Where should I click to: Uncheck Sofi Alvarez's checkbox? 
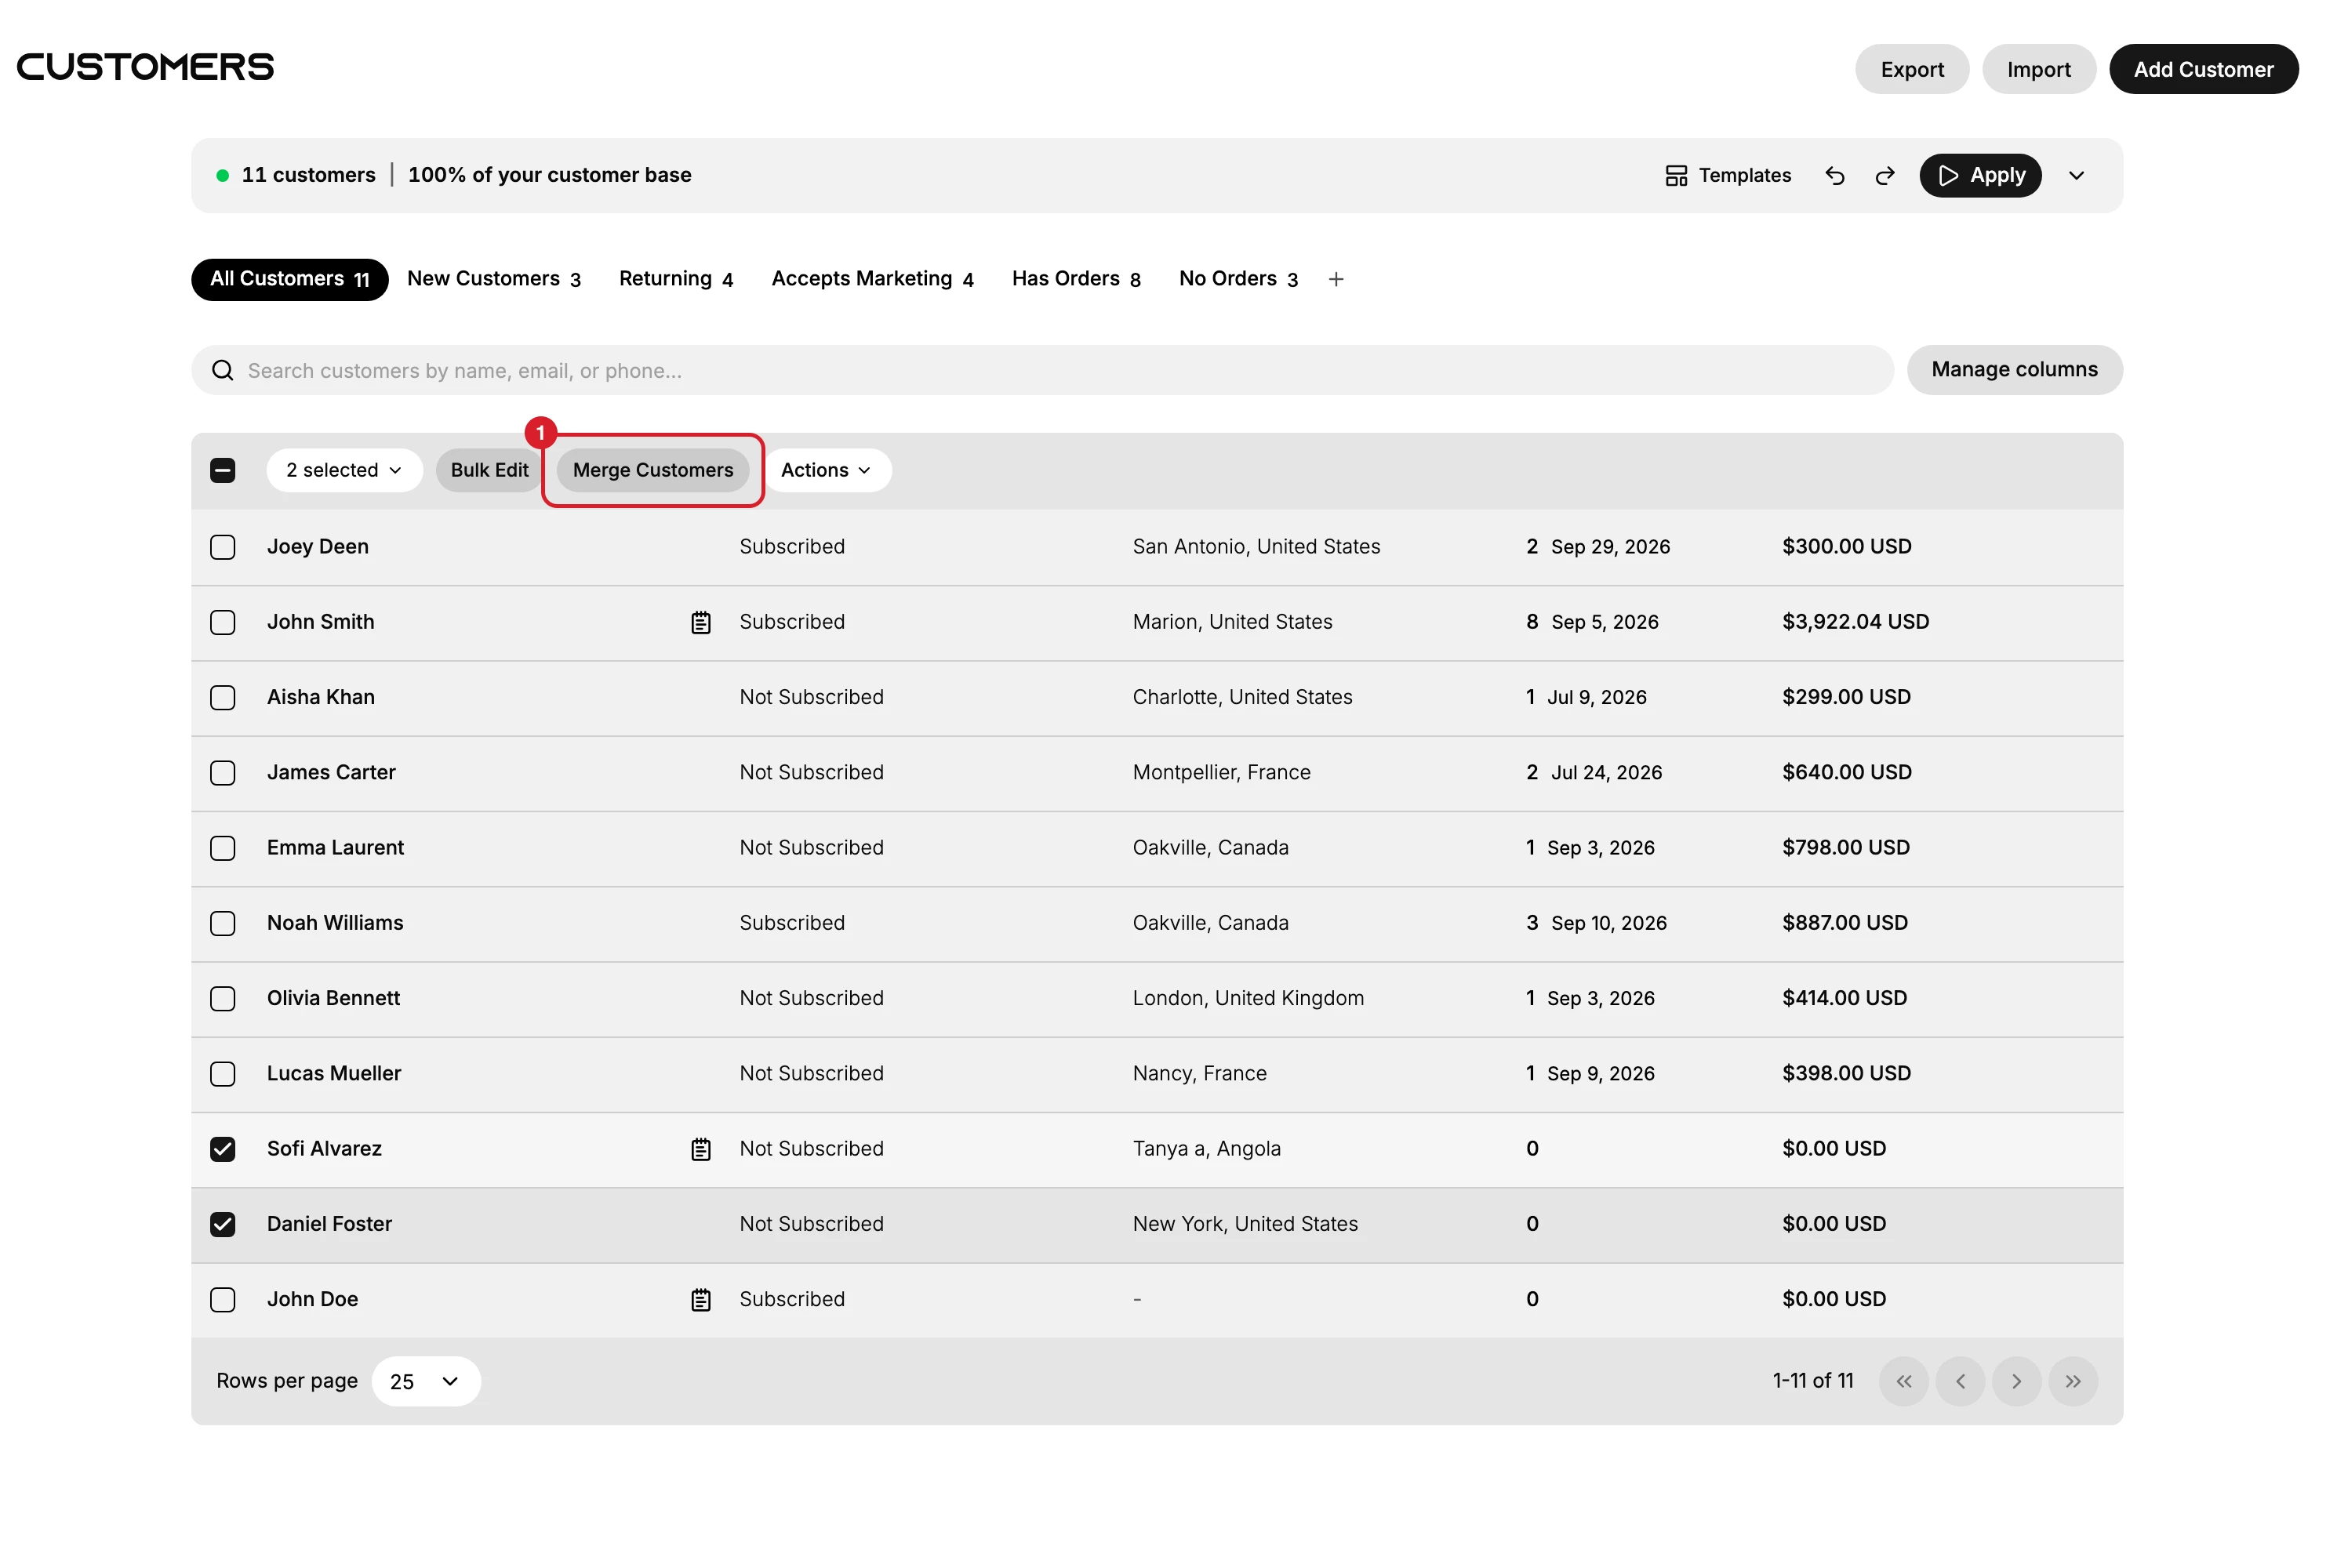(x=223, y=1149)
